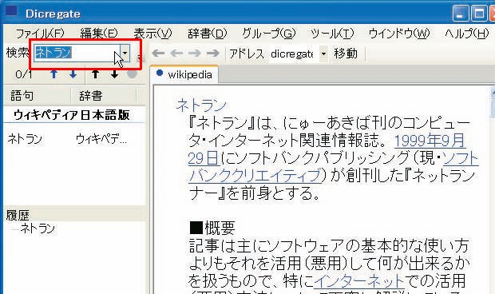Click the Dicregate title bar app icon

coord(11,10)
